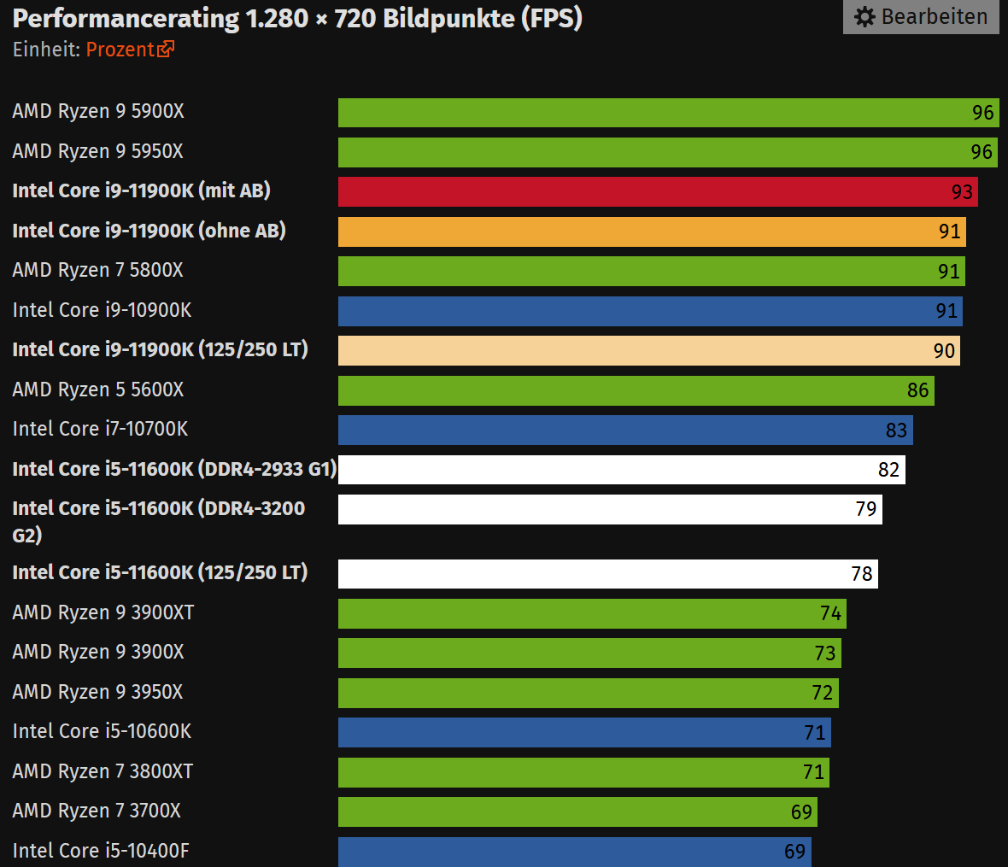The image size is (1008, 867).
Task: Select Intel Core i5-11600K (DDR4-2933 G1) label
Action: pyautogui.click(x=174, y=469)
